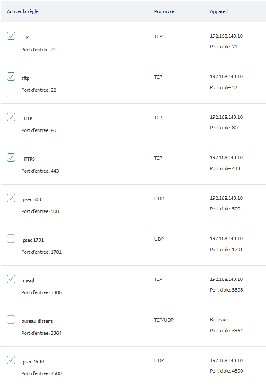Open the mysql rule entry

(x=28, y=280)
